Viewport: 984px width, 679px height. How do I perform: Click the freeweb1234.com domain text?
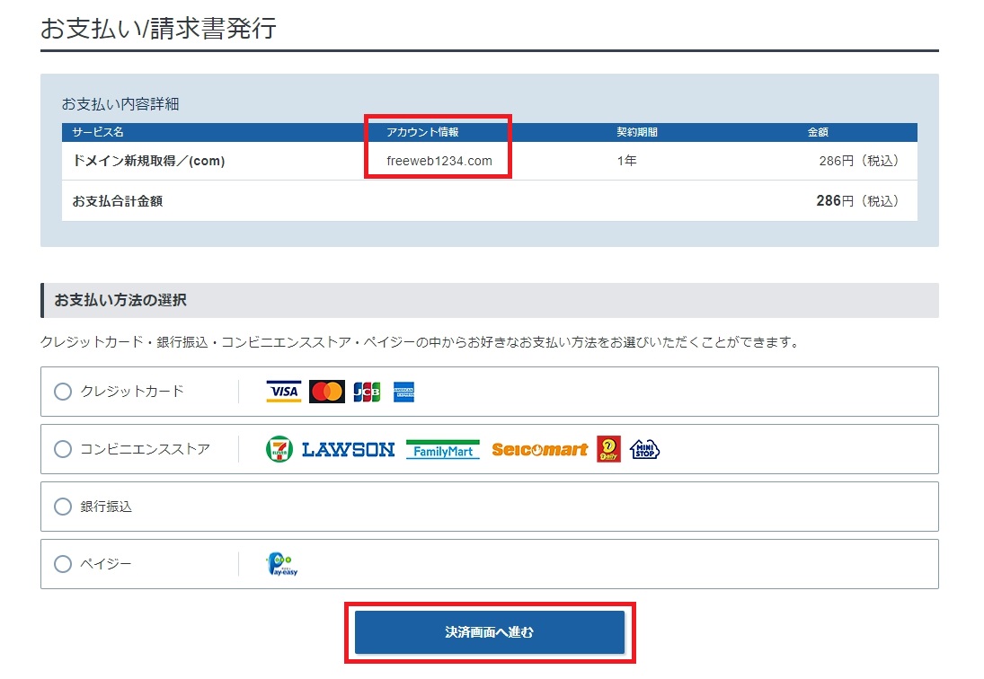click(439, 161)
